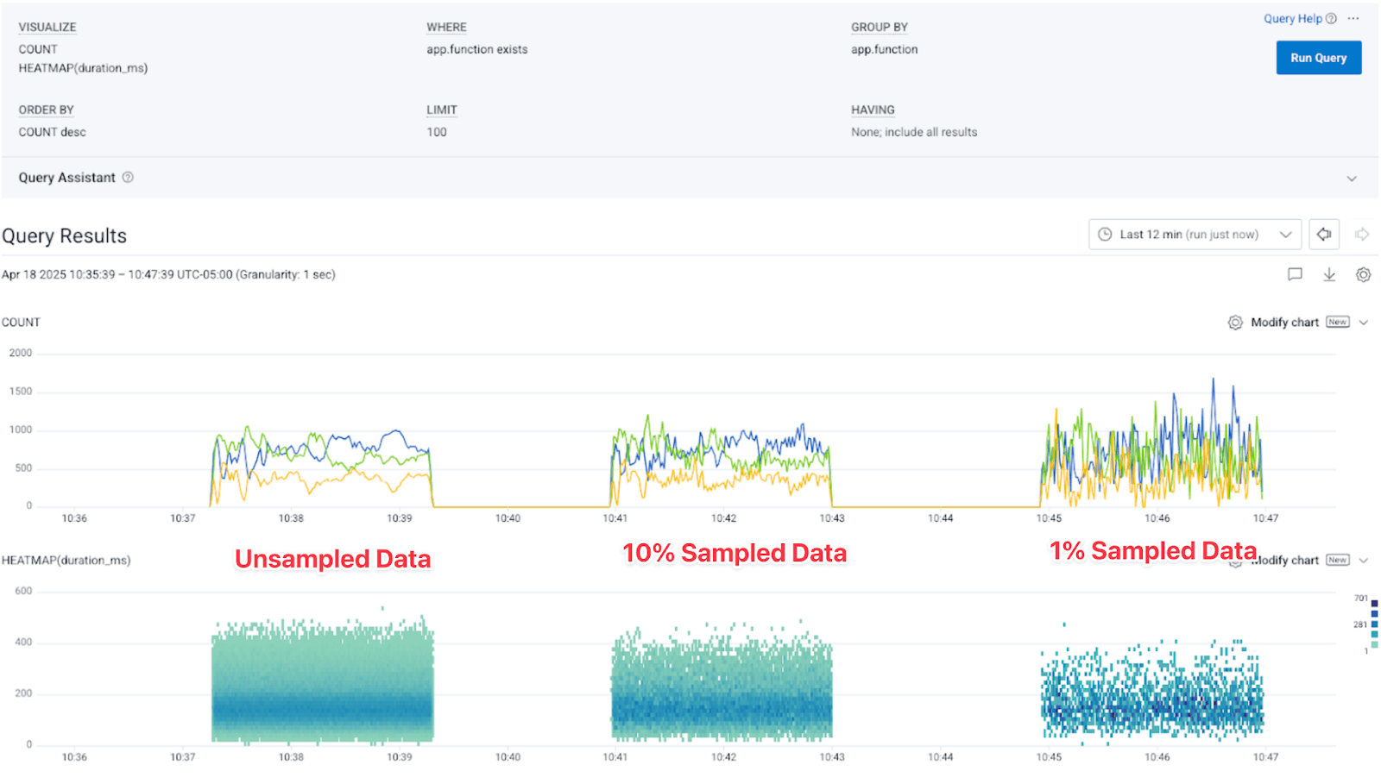The width and height of the screenshot is (1381, 784).
Task: Expand the chevron next to HEATMAP Modify chart
Action: point(1364,561)
